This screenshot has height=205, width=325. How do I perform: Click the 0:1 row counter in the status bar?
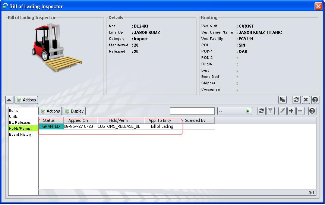pos(311,193)
